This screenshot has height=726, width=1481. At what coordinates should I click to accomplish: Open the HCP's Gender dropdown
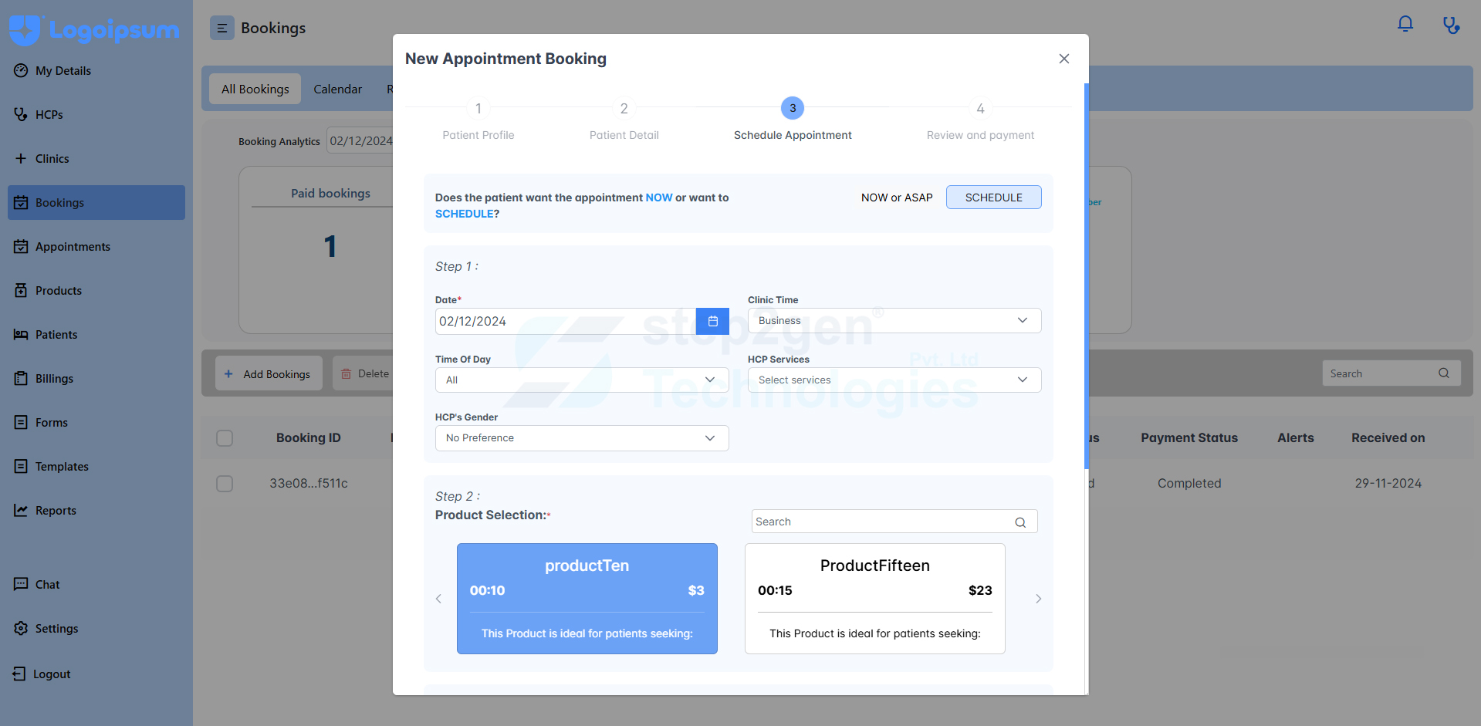582,438
